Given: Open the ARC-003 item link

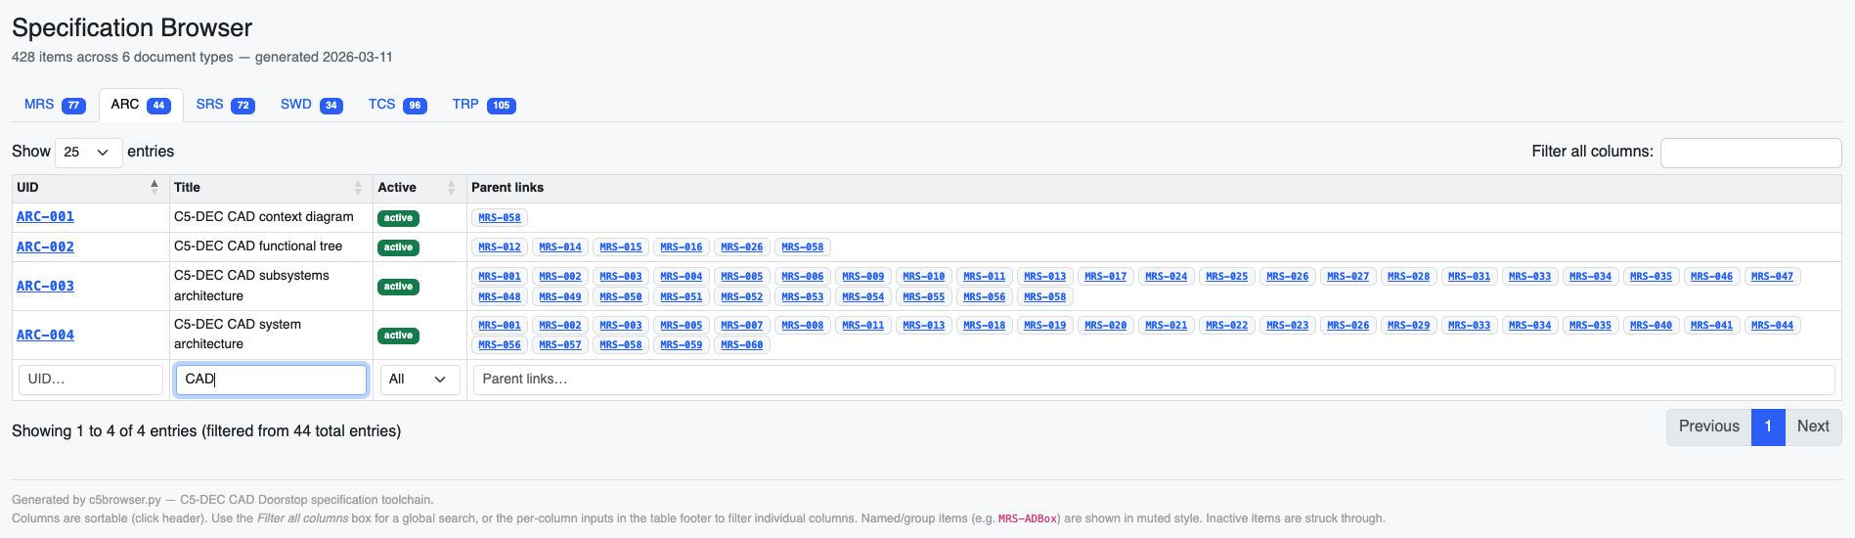Looking at the screenshot, I should [x=45, y=286].
